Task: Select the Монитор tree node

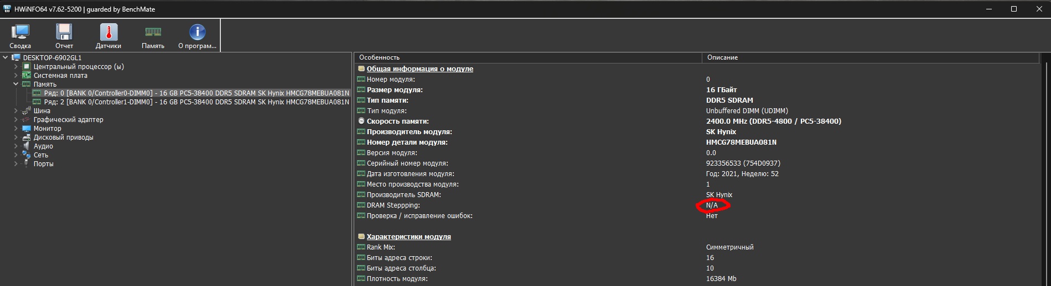Action: [x=47, y=129]
